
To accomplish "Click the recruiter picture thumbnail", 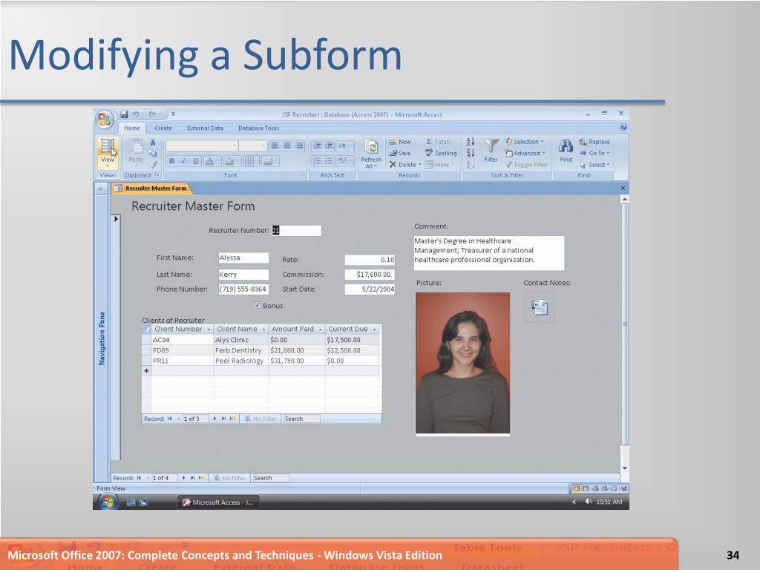I will click(x=463, y=363).
